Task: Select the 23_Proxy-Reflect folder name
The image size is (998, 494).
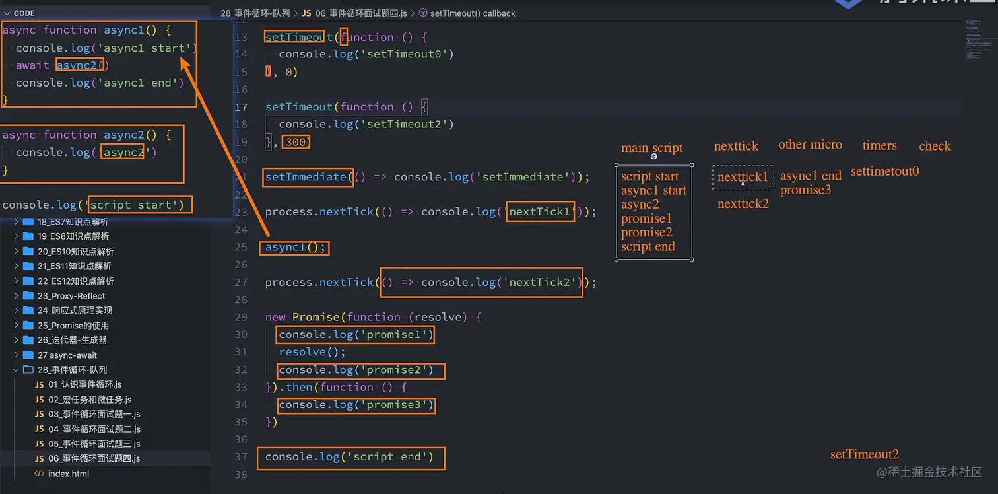Action: 71,296
